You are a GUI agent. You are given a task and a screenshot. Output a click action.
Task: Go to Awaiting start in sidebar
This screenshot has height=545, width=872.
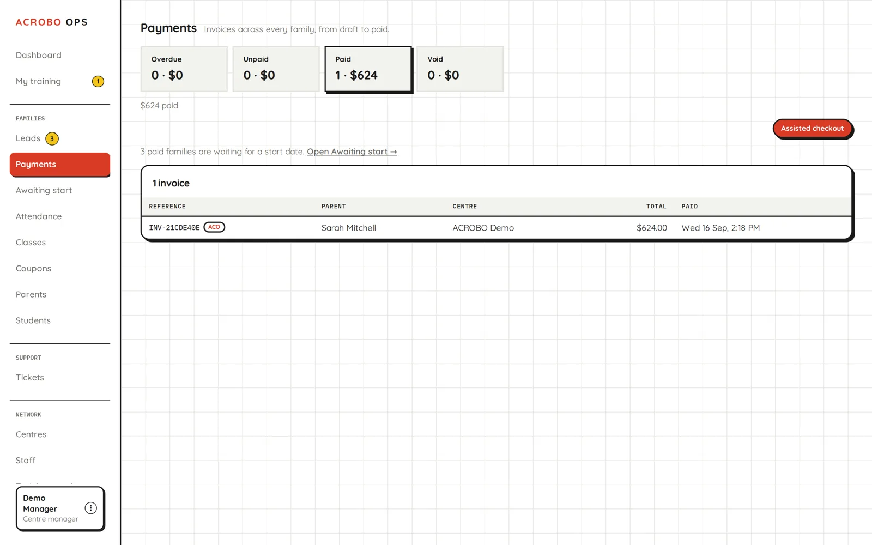coord(44,191)
